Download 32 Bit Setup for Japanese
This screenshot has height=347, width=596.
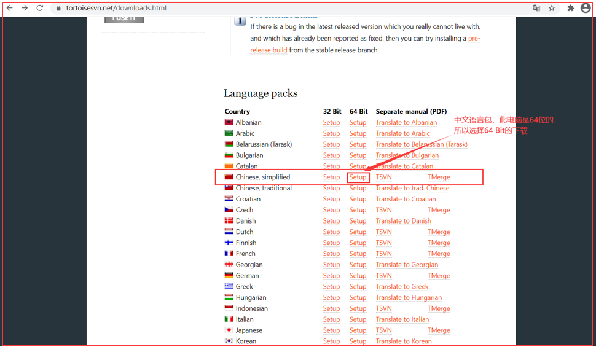point(331,330)
